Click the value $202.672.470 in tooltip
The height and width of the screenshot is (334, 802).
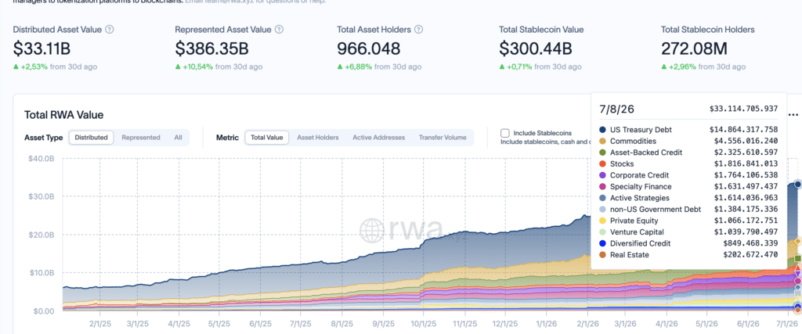(x=750, y=254)
